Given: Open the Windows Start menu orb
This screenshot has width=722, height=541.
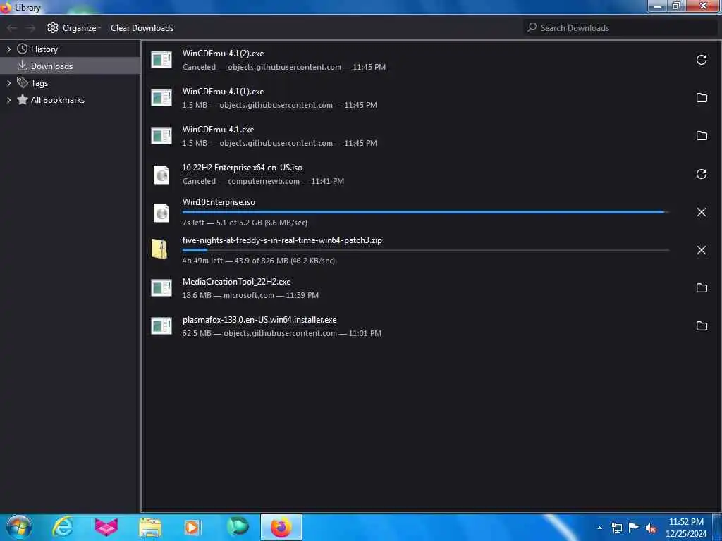Looking at the screenshot, I should (x=19, y=527).
